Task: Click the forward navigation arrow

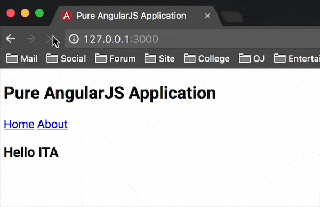Action: (x=31, y=39)
